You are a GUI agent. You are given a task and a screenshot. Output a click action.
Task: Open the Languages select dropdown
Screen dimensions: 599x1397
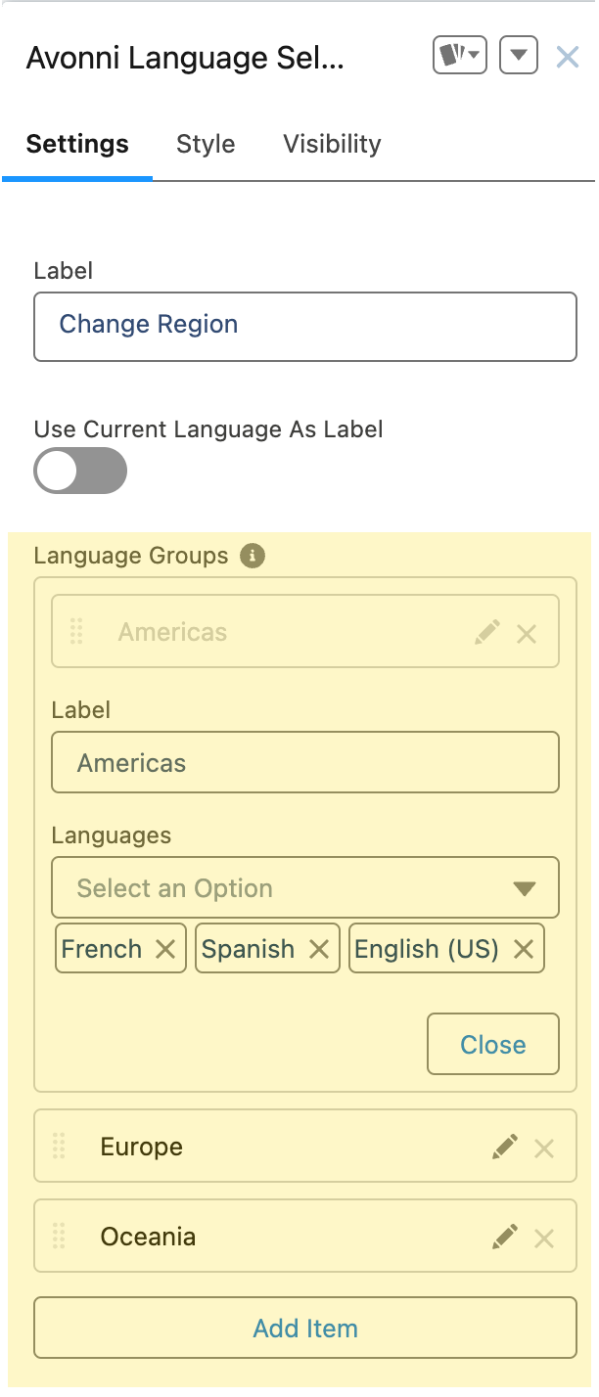tap(305, 888)
